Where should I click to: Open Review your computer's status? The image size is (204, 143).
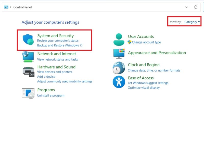tap(58, 41)
